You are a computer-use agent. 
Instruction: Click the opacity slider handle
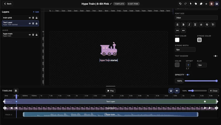coord(217,81)
